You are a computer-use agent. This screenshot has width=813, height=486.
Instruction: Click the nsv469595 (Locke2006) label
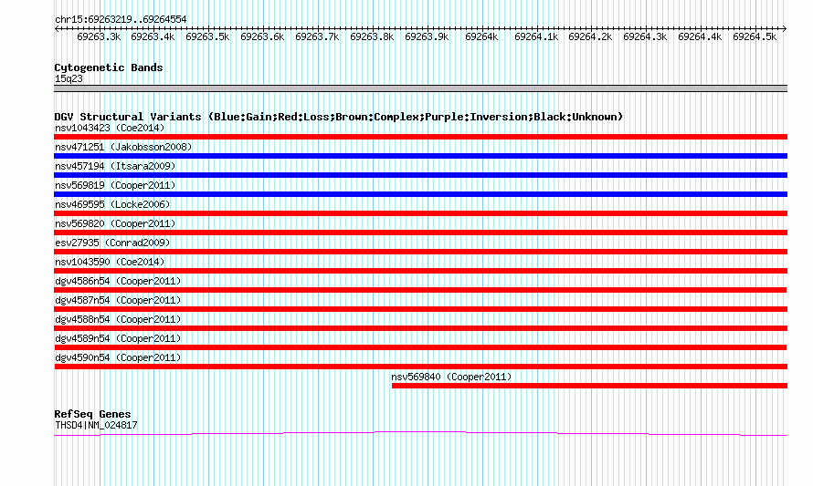(x=112, y=204)
